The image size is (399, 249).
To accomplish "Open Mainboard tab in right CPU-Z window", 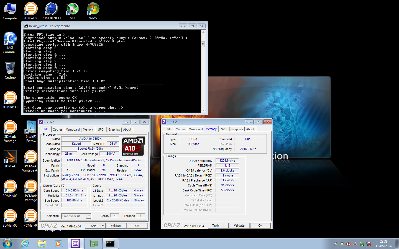I will coord(196,129).
